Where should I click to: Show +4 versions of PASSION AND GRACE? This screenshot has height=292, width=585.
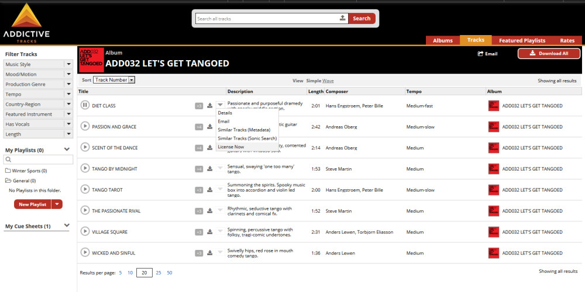click(199, 127)
